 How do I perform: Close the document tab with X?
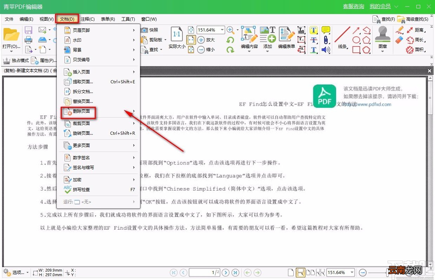(430, 71)
